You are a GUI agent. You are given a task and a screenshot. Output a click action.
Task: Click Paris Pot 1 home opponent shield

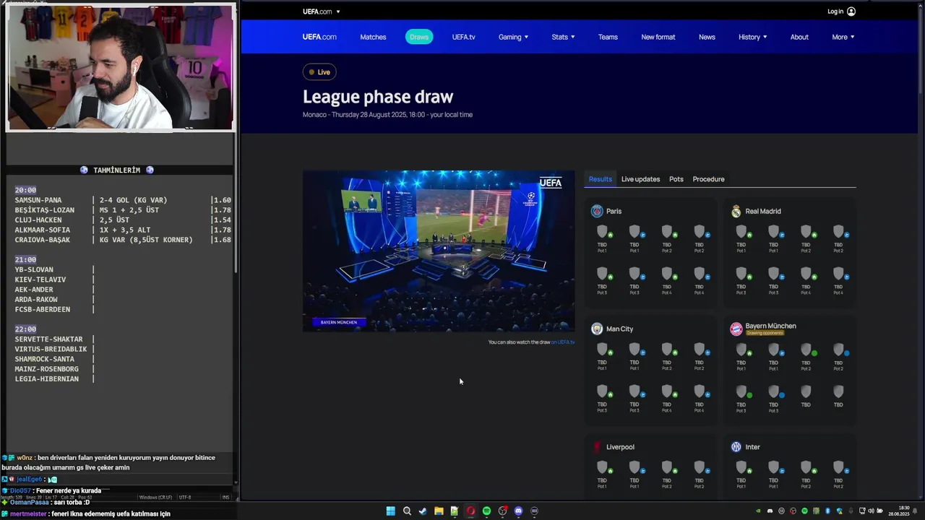[602, 231]
